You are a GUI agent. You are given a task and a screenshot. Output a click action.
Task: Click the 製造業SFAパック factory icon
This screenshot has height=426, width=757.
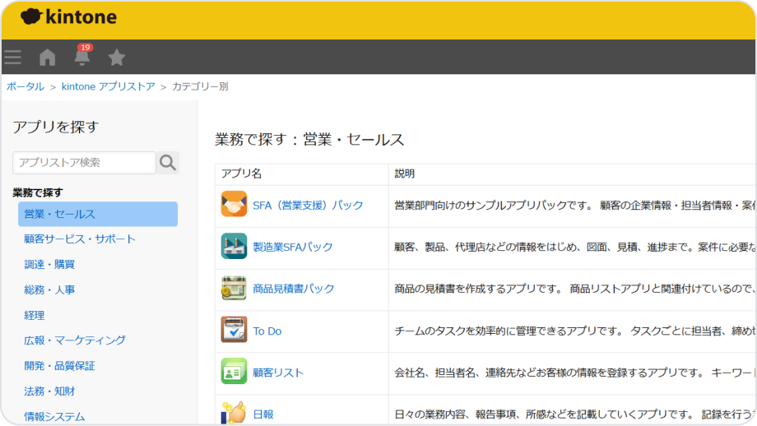tap(235, 246)
